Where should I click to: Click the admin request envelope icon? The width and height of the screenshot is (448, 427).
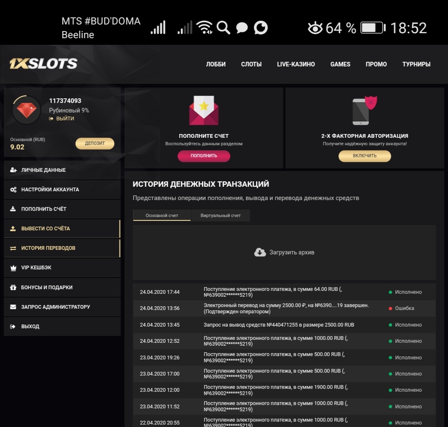pyautogui.click(x=13, y=307)
